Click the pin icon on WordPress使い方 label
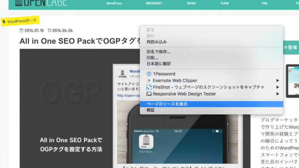The height and width of the screenshot is (168, 299). [4, 22]
